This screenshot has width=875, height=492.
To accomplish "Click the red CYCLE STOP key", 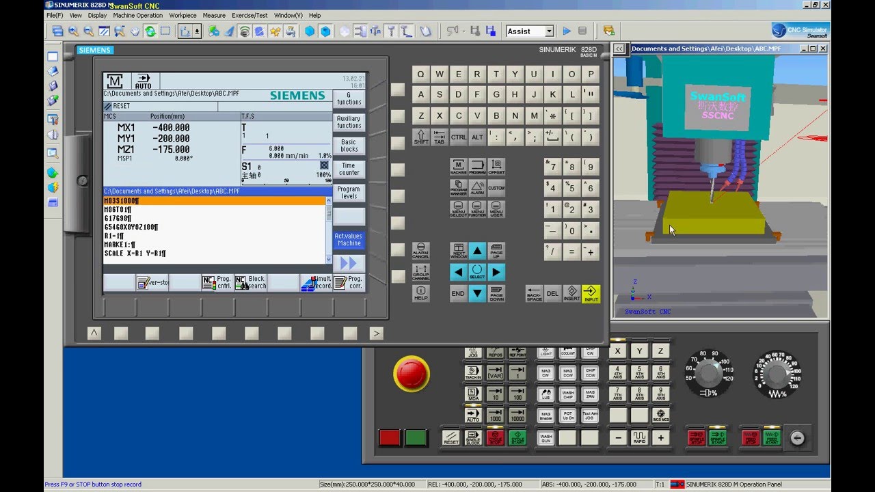I will [495, 437].
